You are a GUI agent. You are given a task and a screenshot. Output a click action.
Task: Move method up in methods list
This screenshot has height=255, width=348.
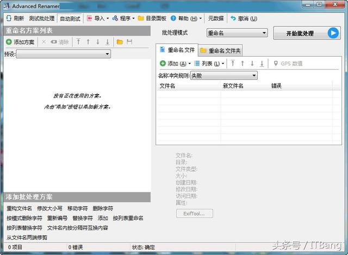point(88,41)
